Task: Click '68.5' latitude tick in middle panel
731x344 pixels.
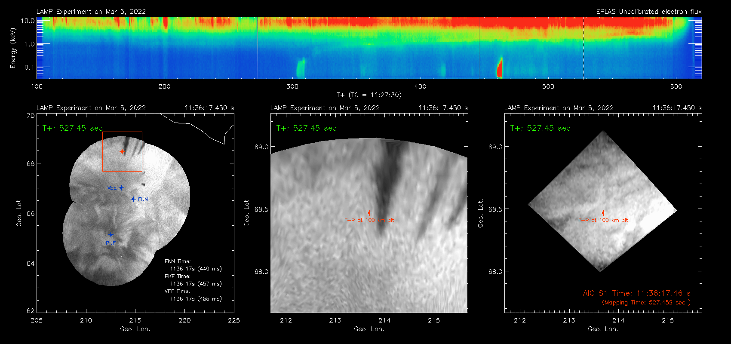Action: [x=261, y=209]
